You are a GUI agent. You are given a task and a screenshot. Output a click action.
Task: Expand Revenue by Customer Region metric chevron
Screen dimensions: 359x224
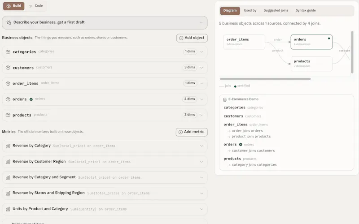(201, 162)
